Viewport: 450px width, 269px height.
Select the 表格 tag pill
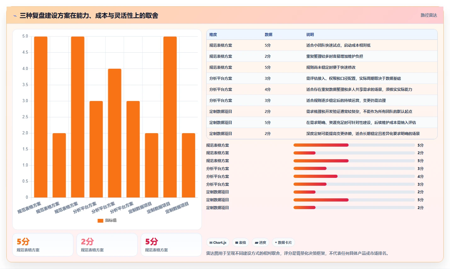coord(241,243)
